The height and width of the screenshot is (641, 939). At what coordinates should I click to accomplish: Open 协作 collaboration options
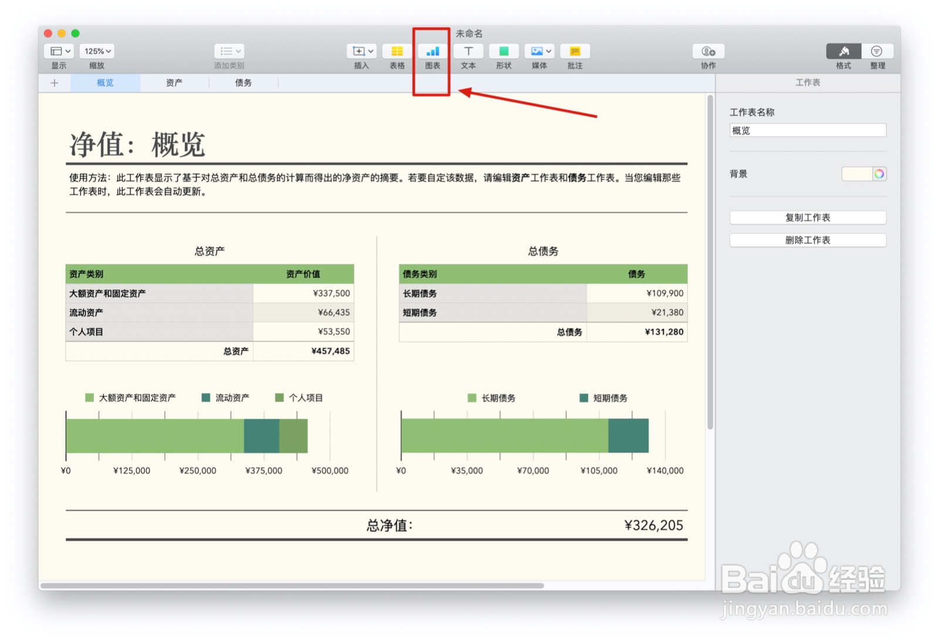tap(707, 51)
